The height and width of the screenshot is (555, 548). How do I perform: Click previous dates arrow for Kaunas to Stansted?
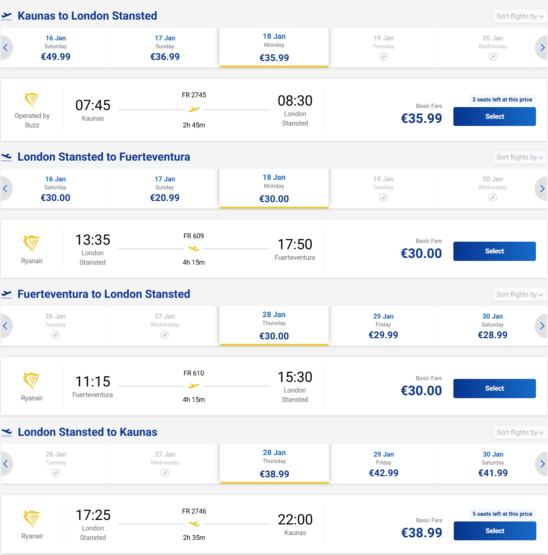click(6, 48)
